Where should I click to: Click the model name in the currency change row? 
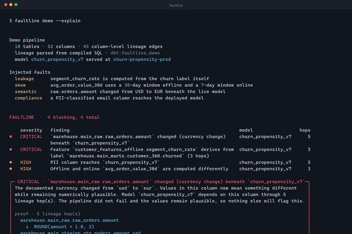coord(266,136)
